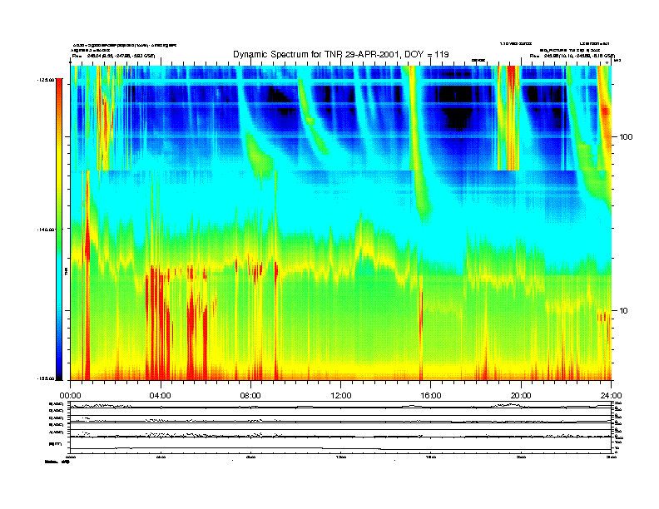659x509 pixels.
Task: Click the red top of the color bar
Action: (x=59, y=84)
